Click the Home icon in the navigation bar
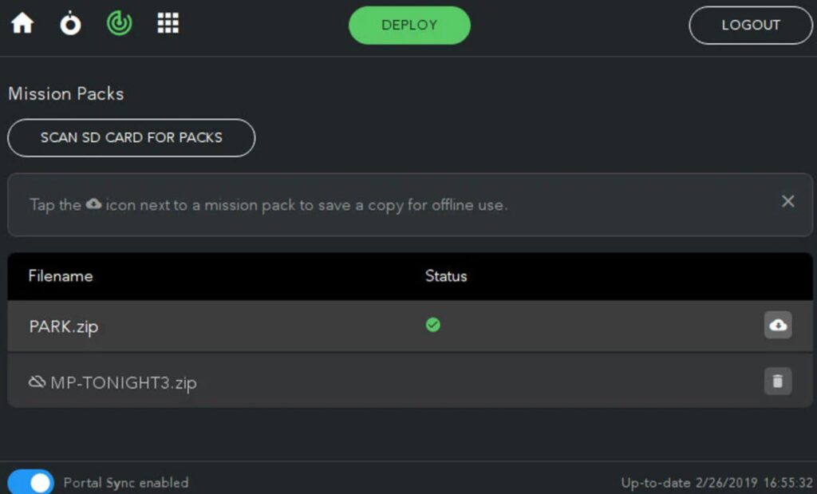The height and width of the screenshot is (494, 817). 22,23
